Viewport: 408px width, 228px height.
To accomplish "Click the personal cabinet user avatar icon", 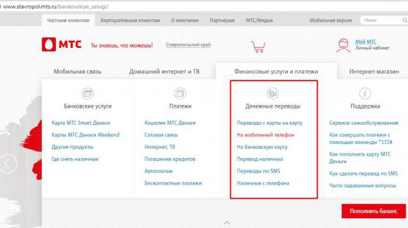I will click(x=343, y=45).
